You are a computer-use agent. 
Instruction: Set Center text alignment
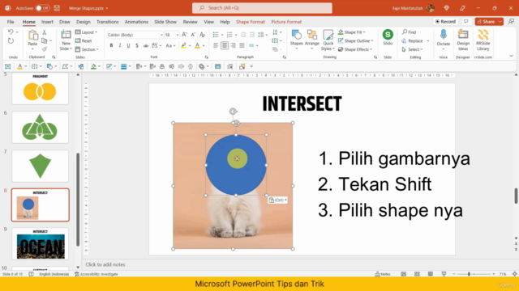pos(225,45)
